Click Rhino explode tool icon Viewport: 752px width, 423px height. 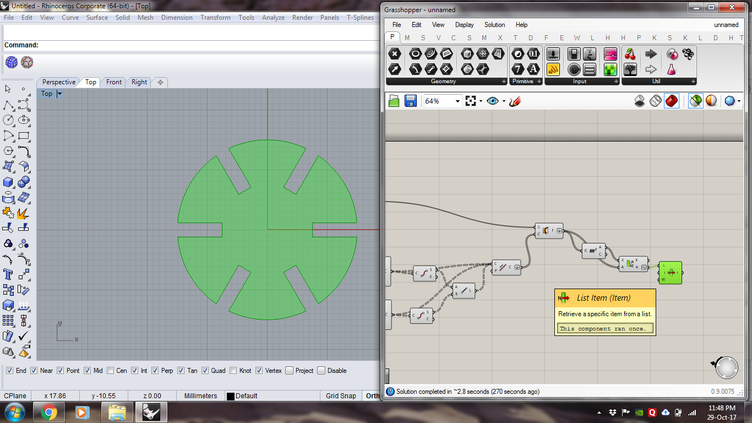click(x=23, y=212)
